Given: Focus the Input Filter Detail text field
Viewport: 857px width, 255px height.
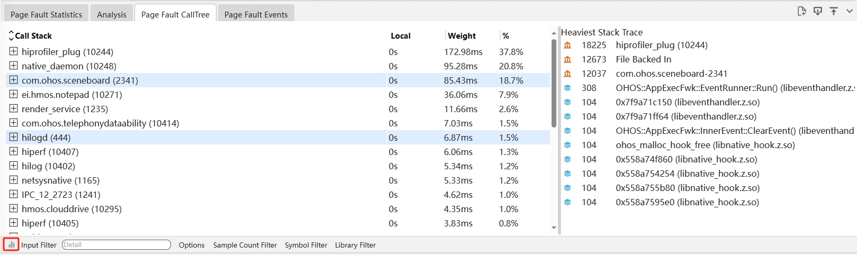Looking at the screenshot, I should [x=116, y=245].
